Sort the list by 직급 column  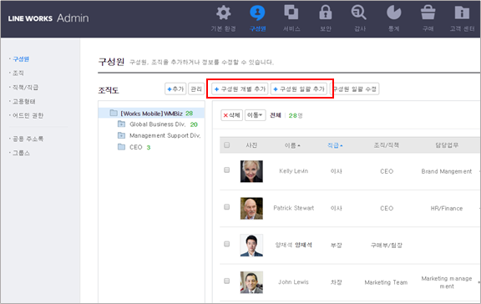coord(335,145)
